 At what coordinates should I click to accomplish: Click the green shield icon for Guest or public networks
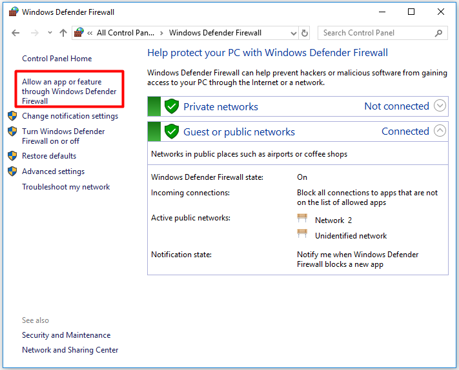click(x=171, y=131)
